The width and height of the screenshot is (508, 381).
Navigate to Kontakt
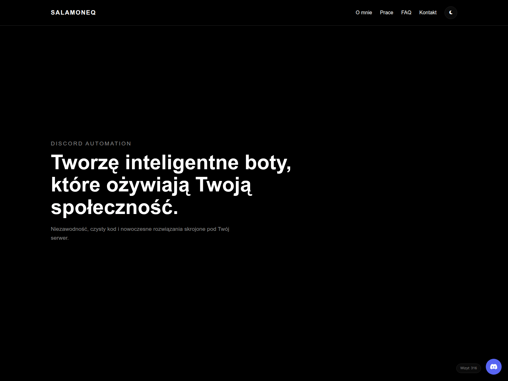pyautogui.click(x=428, y=13)
